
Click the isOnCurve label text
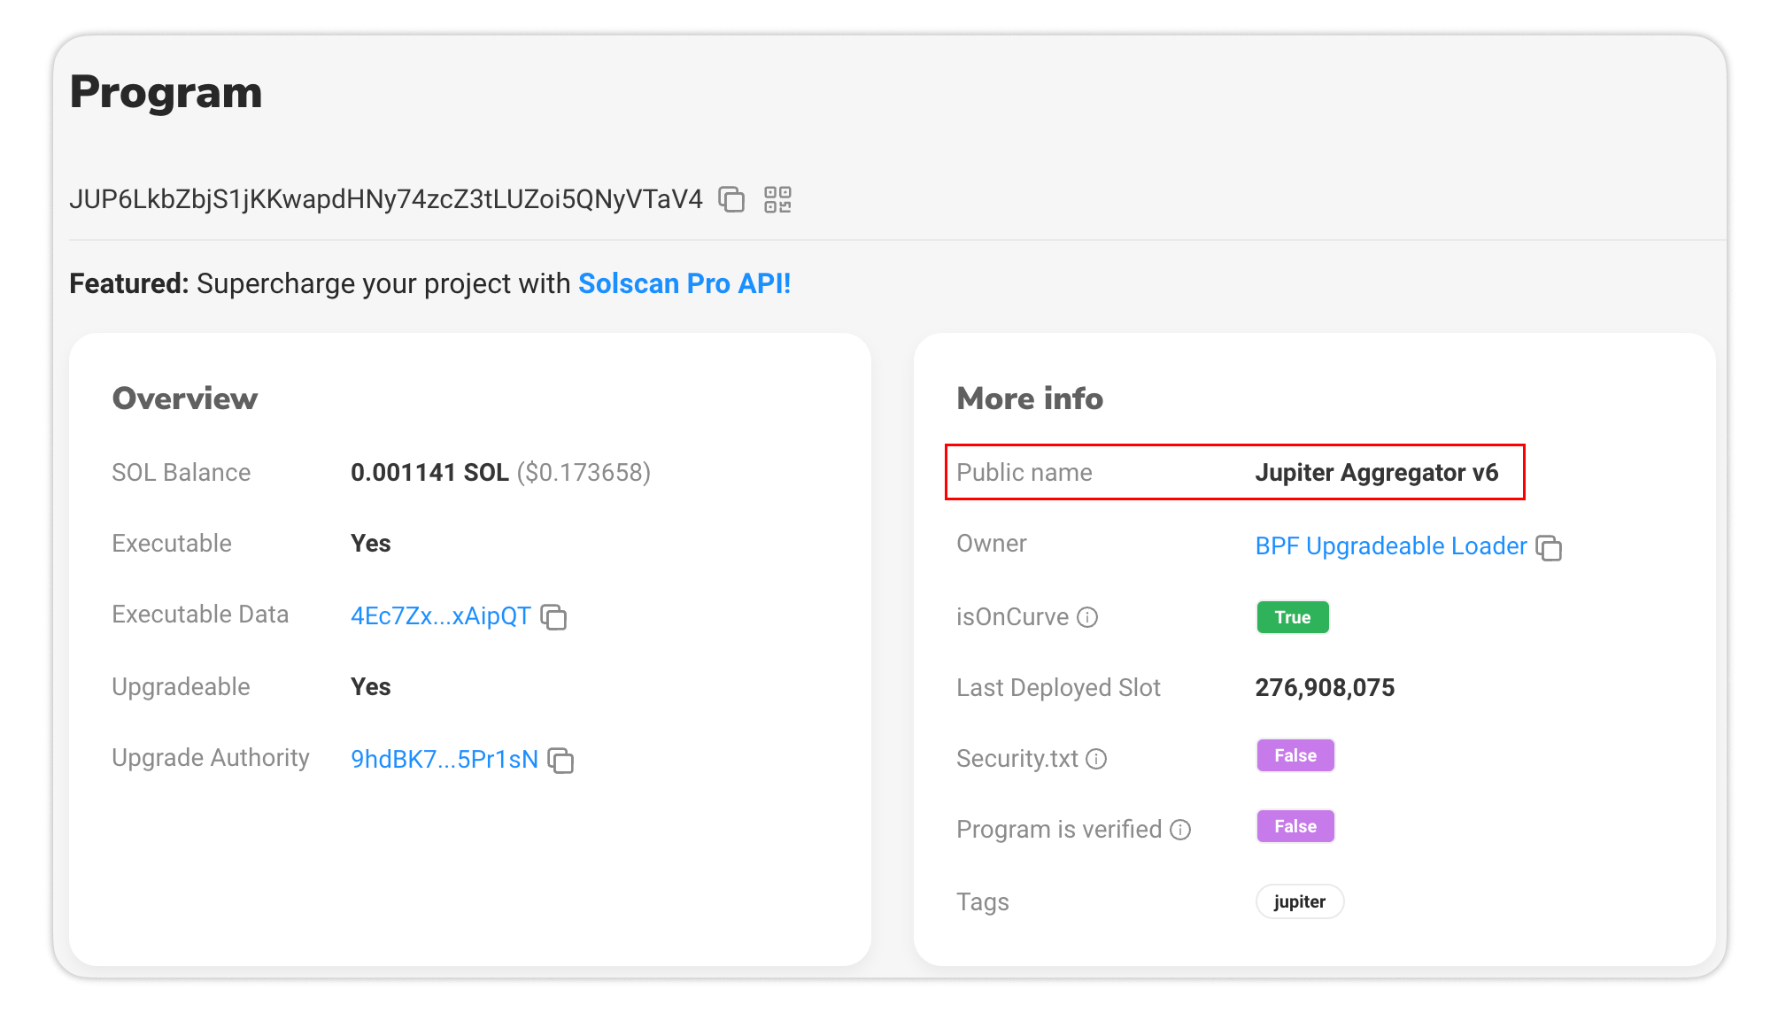[x=1013, y=617]
